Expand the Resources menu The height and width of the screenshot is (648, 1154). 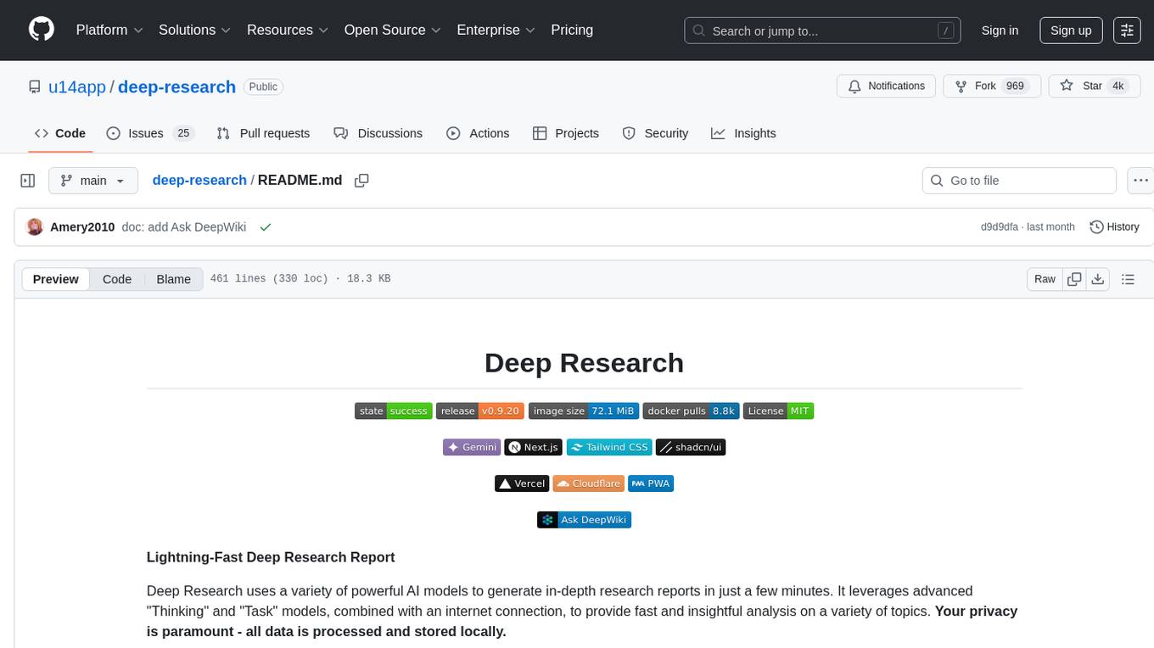pos(288,30)
